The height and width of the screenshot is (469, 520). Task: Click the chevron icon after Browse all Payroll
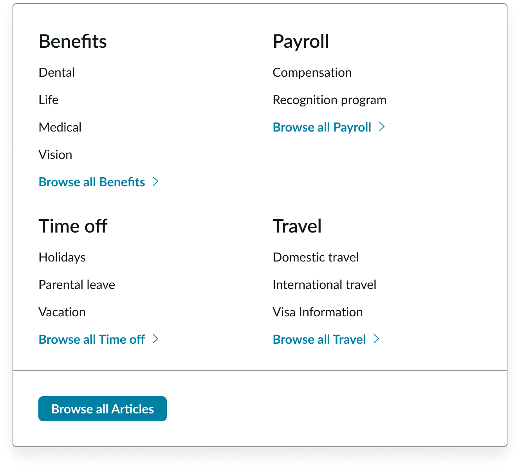(382, 127)
